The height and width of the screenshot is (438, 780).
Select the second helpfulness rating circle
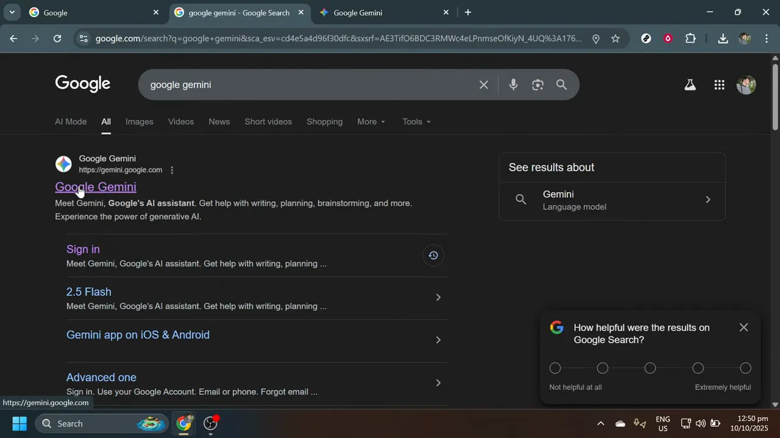(x=603, y=368)
